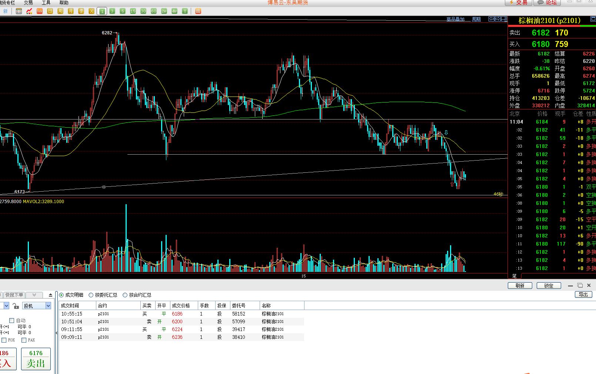Select monthly (月) chart period

click(71, 11)
